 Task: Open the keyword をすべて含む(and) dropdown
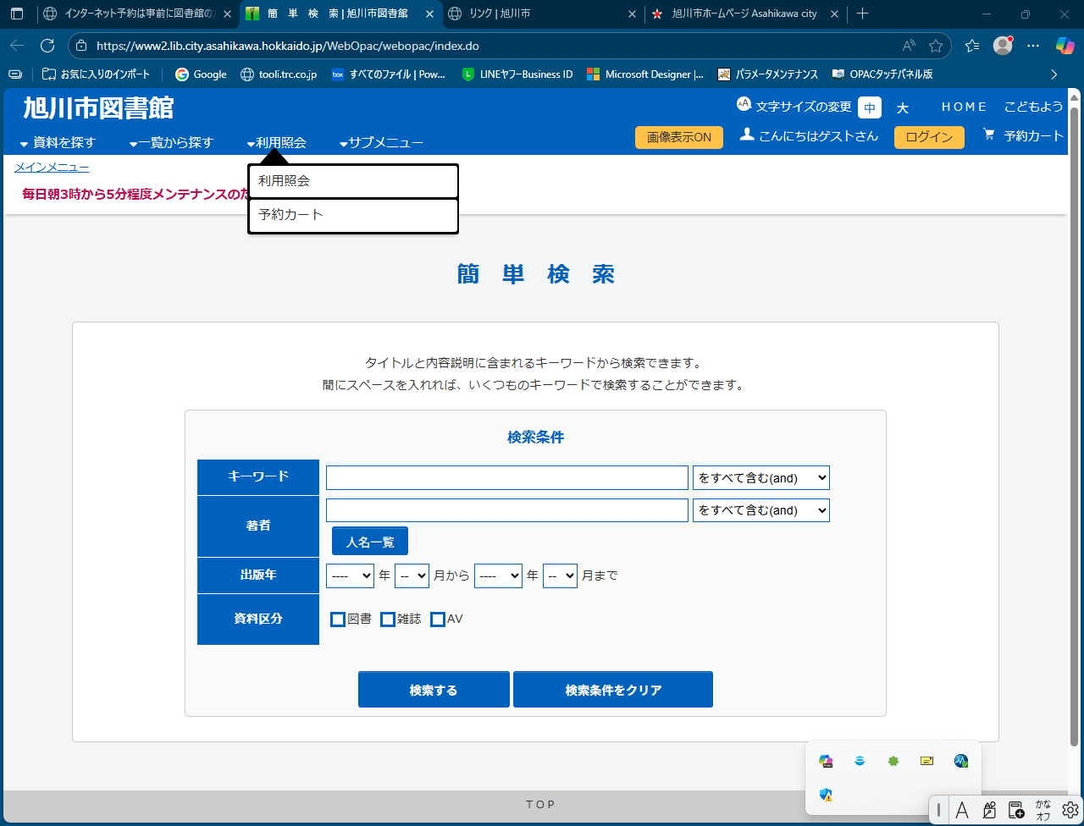coord(760,478)
